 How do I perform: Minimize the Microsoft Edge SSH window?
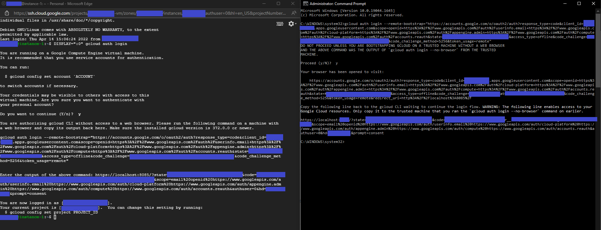tap(264, 4)
